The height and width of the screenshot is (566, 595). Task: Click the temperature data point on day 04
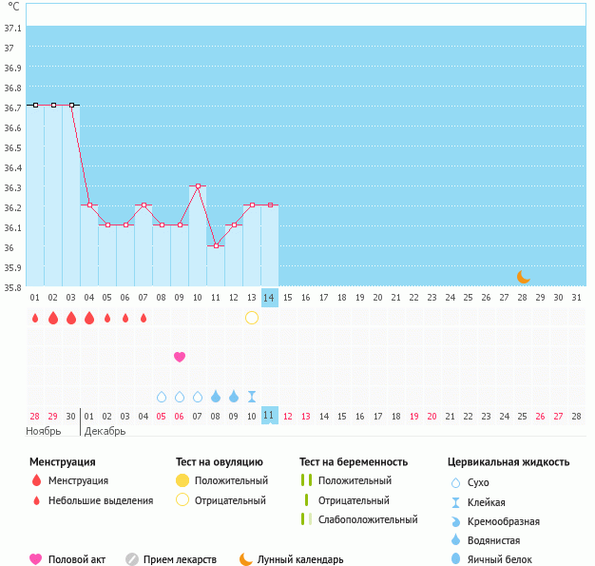tap(89, 205)
